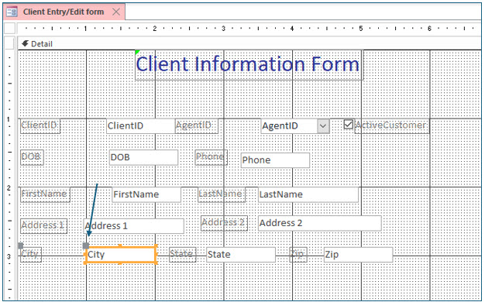Select the Client Information Form title label
485x302 pixels.
click(249, 65)
